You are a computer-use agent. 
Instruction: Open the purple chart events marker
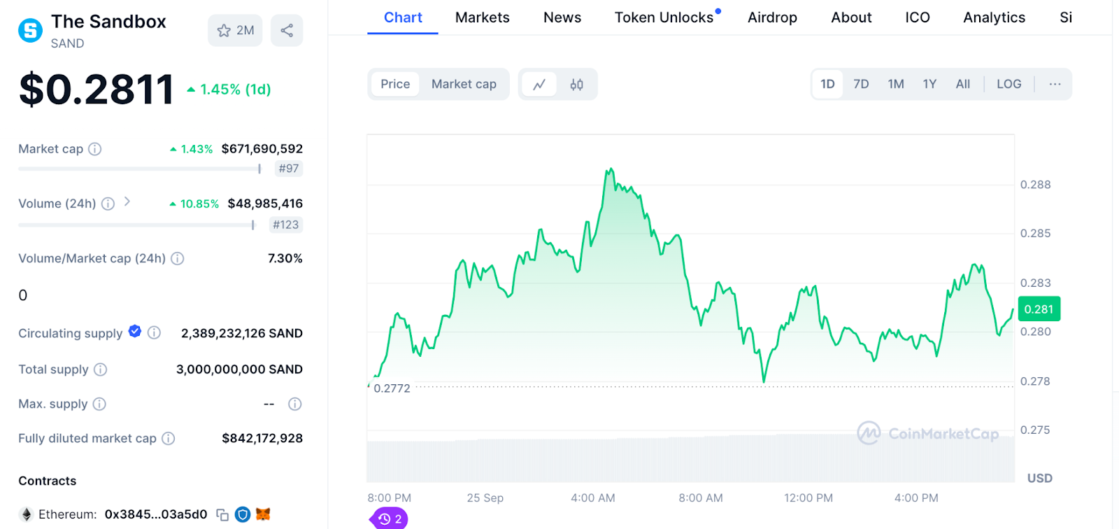390,519
